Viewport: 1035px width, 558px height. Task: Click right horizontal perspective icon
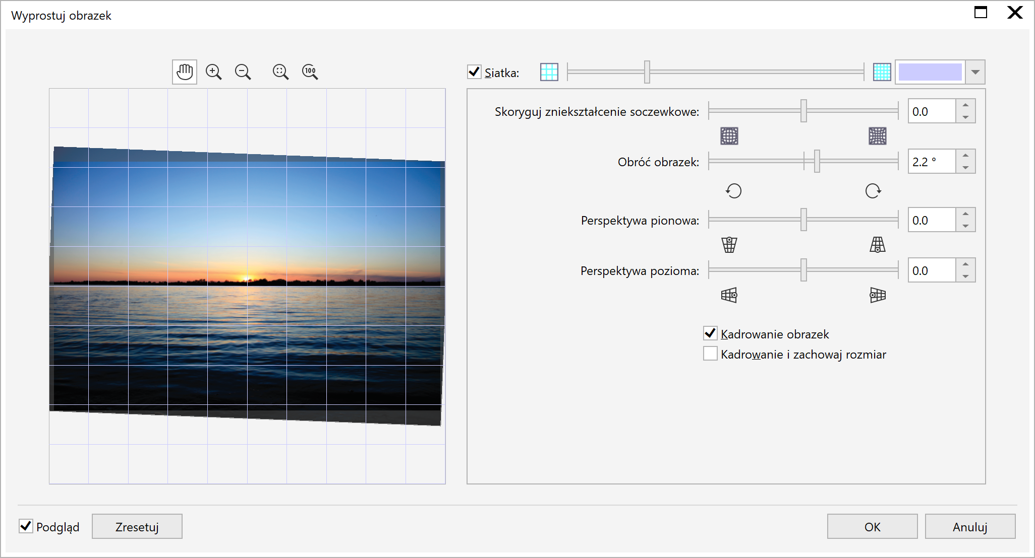pyautogui.click(x=877, y=295)
